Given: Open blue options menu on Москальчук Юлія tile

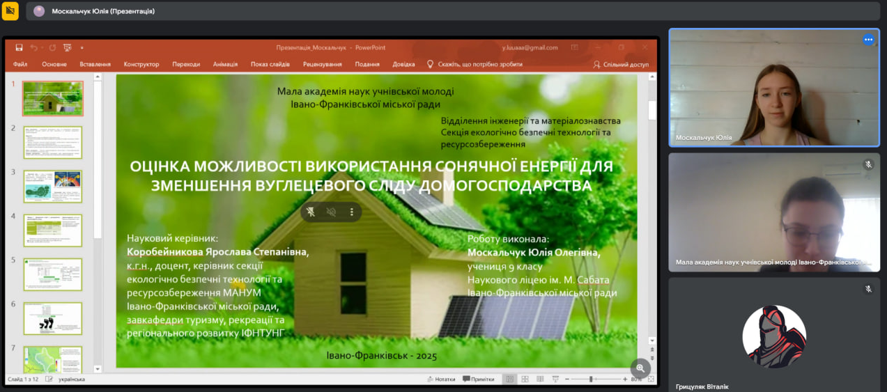Looking at the screenshot, I should [x=868, y=40].
